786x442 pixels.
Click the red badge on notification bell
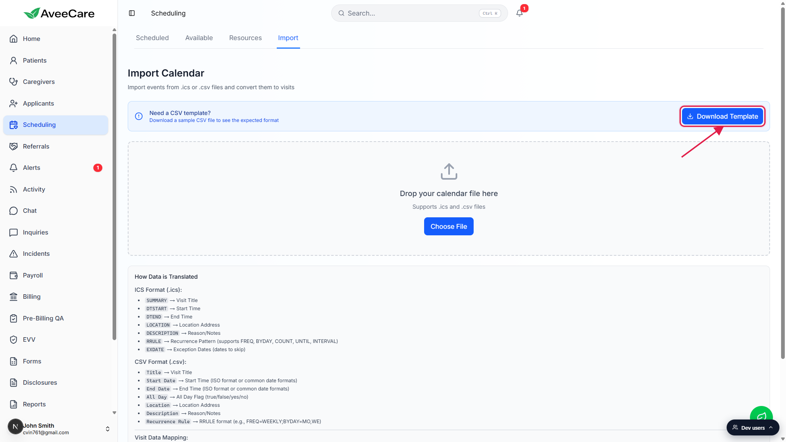(524, 8)
